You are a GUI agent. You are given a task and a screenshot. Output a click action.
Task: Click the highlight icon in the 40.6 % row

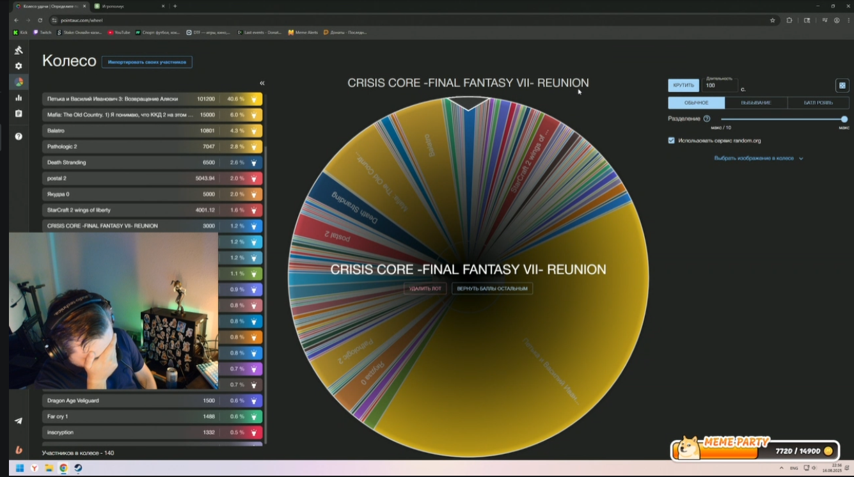[254, 99]
